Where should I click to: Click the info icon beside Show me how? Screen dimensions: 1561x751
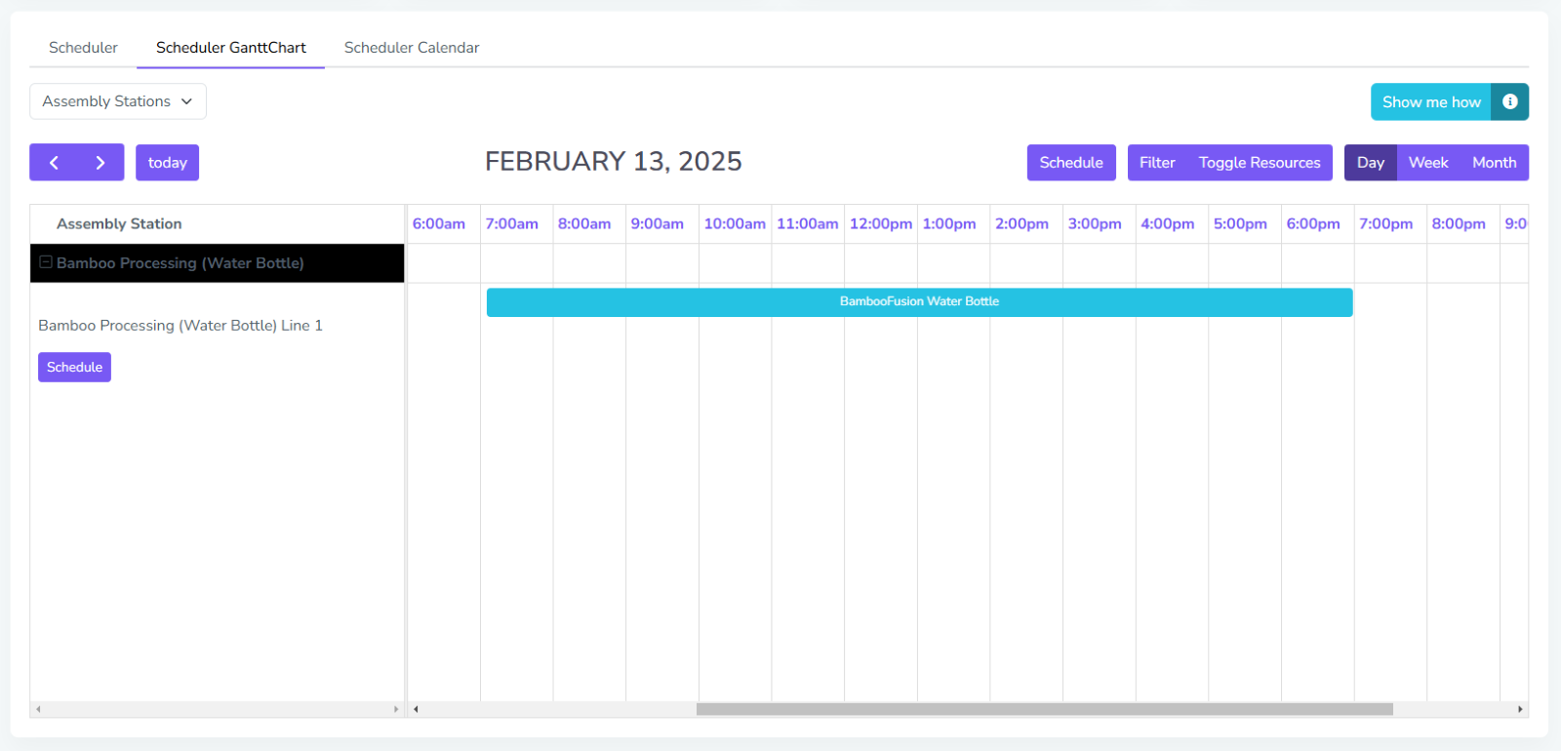click(1509, 101)
